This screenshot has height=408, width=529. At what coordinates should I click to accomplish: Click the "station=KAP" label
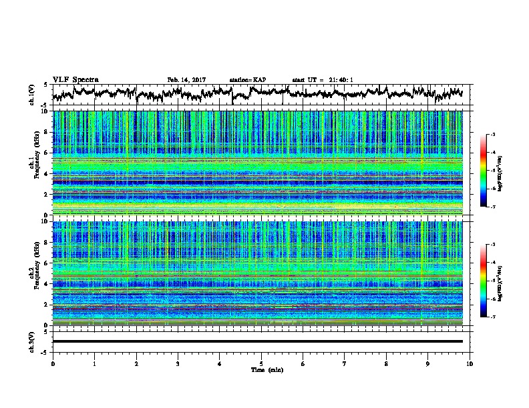tap(248, 80)
